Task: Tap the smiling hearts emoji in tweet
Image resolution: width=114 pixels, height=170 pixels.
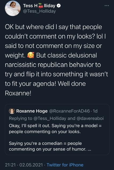Action: click(x=31, y=55)
